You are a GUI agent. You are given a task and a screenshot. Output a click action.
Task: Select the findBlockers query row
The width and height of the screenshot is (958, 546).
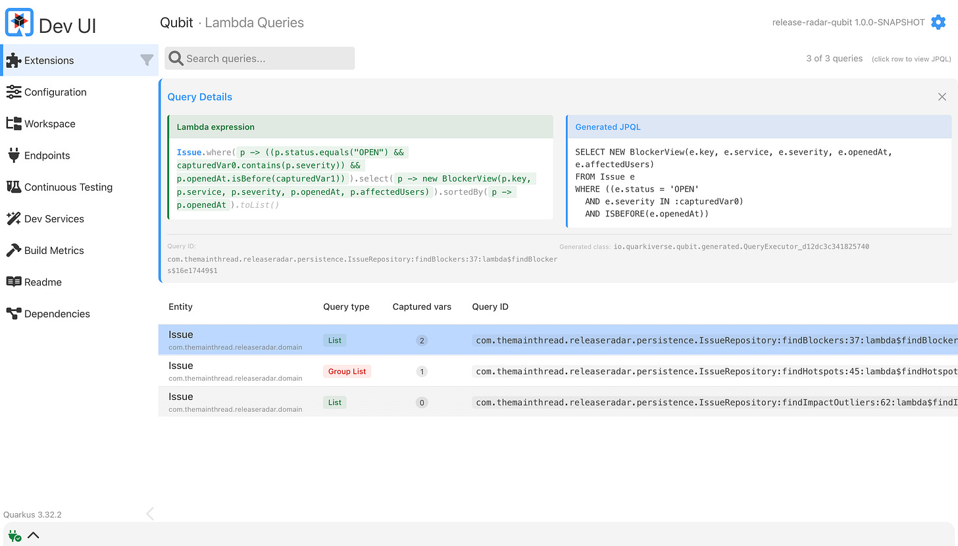558,340
